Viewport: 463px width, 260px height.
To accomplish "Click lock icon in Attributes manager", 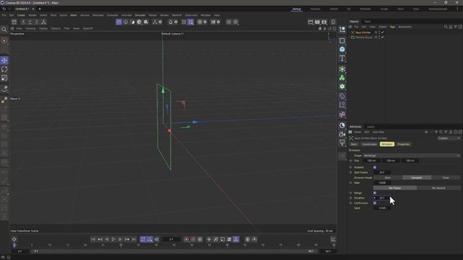I will [451, 132].
